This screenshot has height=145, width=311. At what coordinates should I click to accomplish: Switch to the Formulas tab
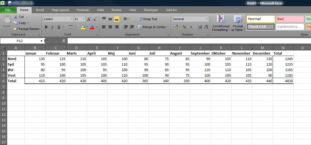point(83,10)
